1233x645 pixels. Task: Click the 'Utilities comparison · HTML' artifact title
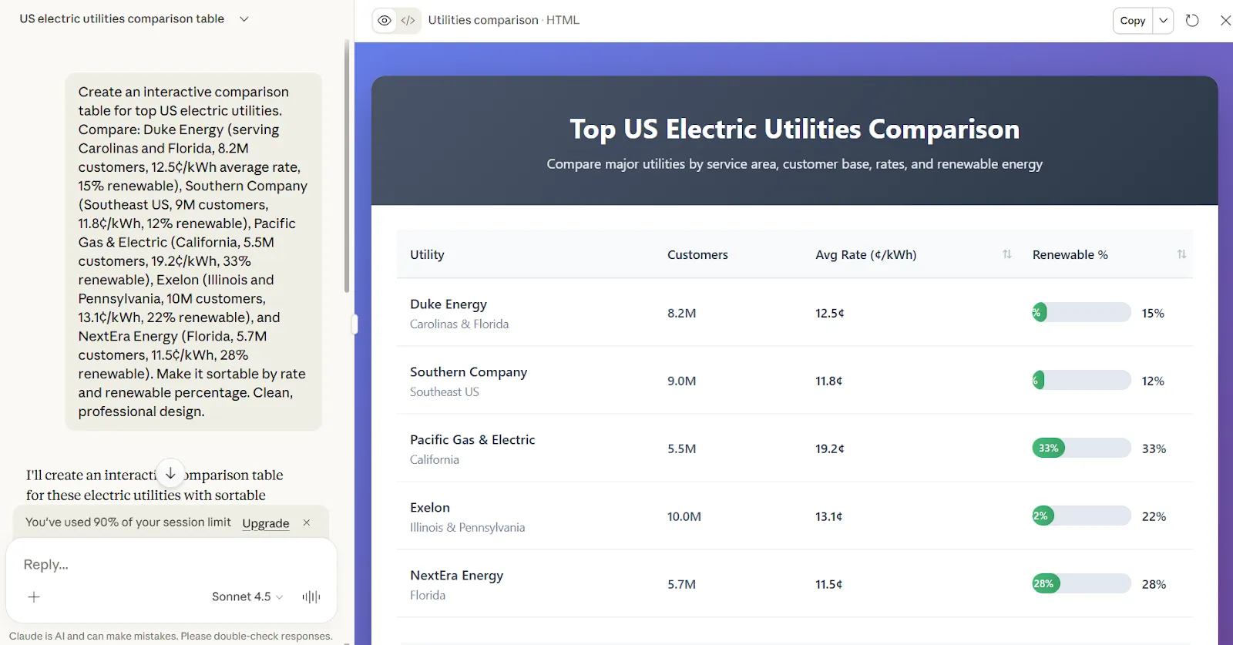tap(504, 21)
